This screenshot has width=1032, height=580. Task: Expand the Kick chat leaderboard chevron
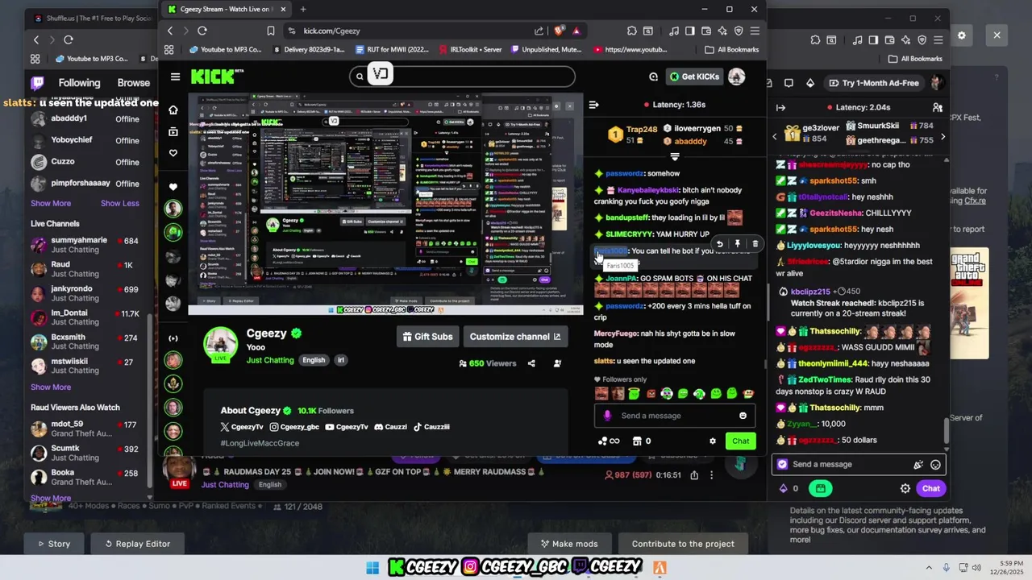click(x=675, y=157)
